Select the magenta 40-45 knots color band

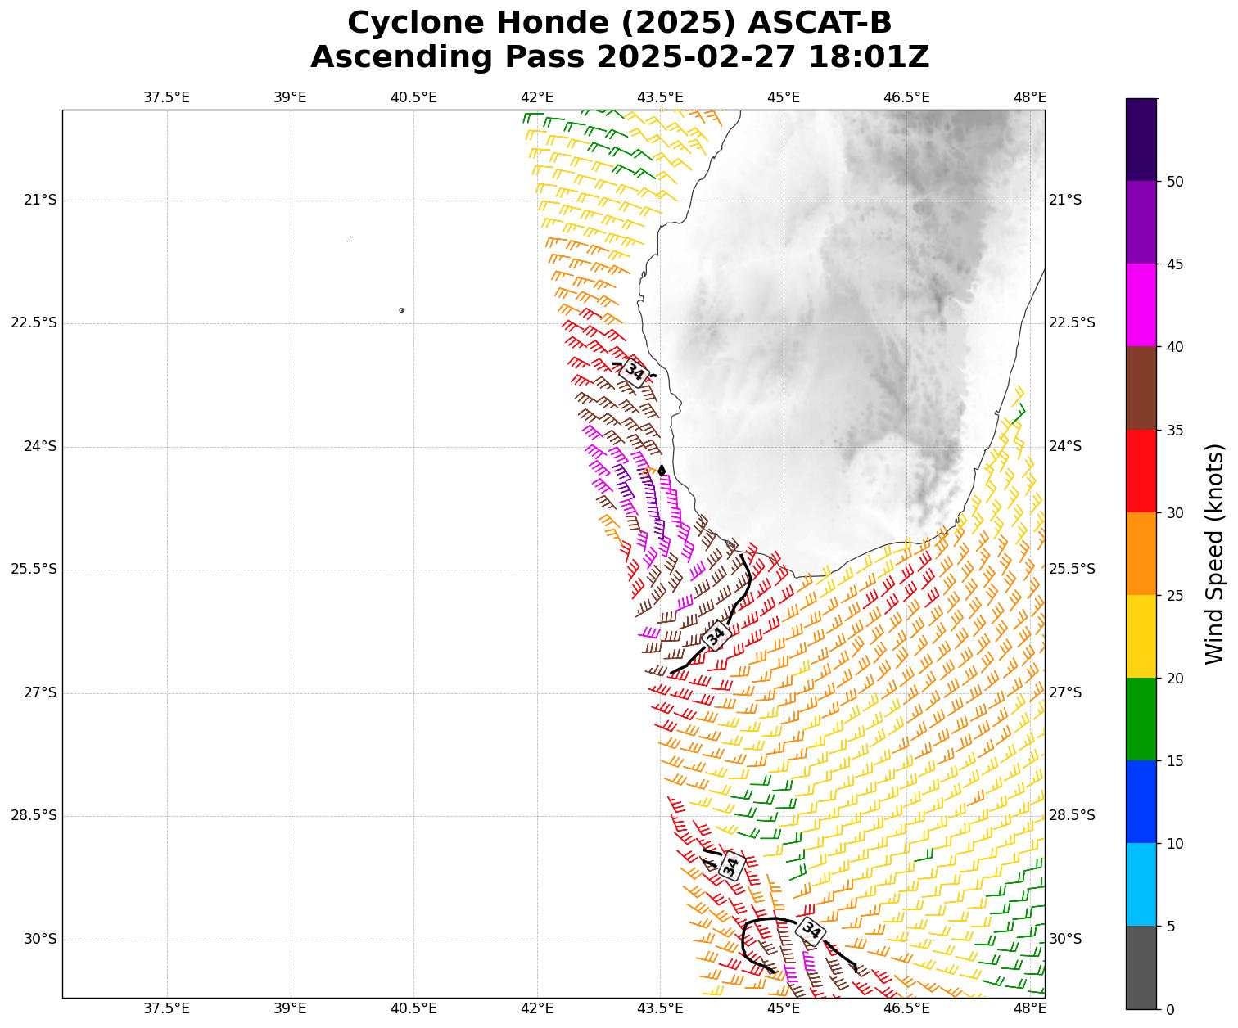pyautogui.click(x=1141, y=305)
